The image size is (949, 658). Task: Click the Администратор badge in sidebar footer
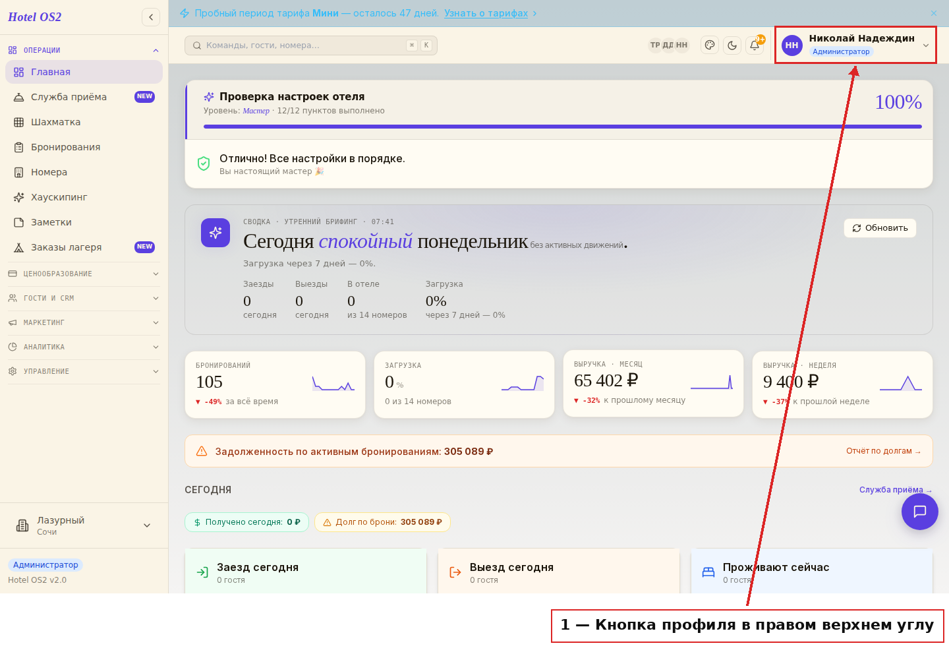[x=45, y=565]
